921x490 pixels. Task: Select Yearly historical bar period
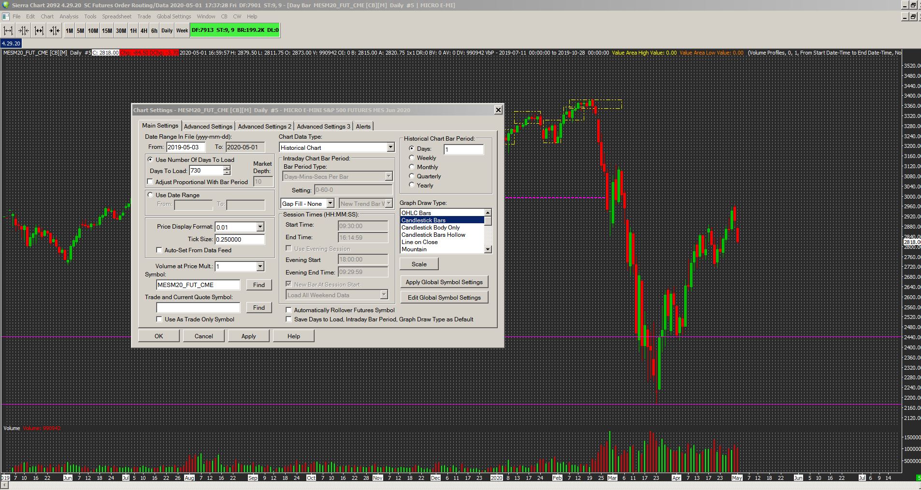pos(412,185)
